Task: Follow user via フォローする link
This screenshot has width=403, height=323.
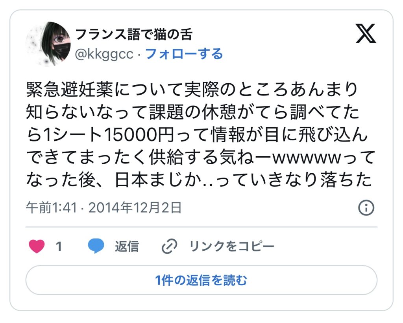Action: 184,54
